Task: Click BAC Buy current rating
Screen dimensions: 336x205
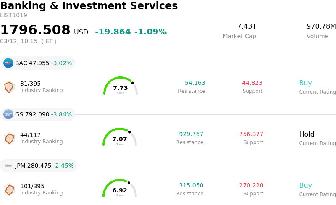Action: point(305,83)
